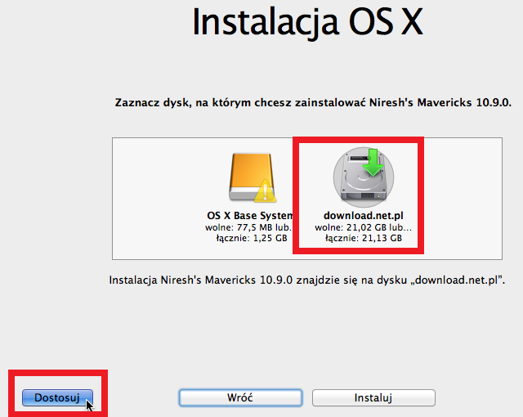This screenshot has height=417, width=523.
Task: Click the 'wolne: 77,5 MB' free space text
Action: coord(248,227)
